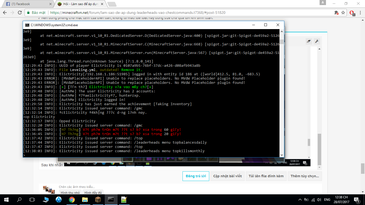Click Tải lên file đính kèm button
This screenshot has height=205, width=365.
266,176
